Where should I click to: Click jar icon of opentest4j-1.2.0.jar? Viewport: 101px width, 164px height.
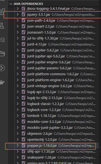(x=23, y=139)
